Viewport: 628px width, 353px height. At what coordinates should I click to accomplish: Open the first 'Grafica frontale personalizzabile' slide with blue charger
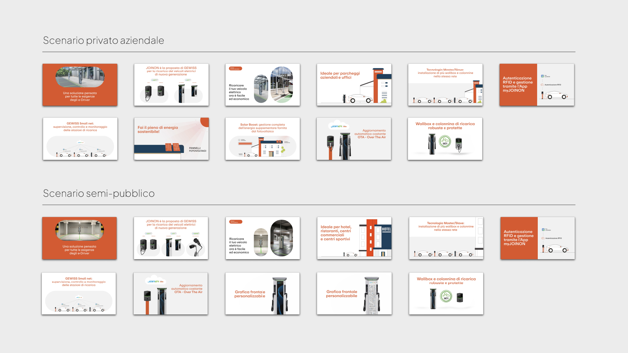point(263,294)
